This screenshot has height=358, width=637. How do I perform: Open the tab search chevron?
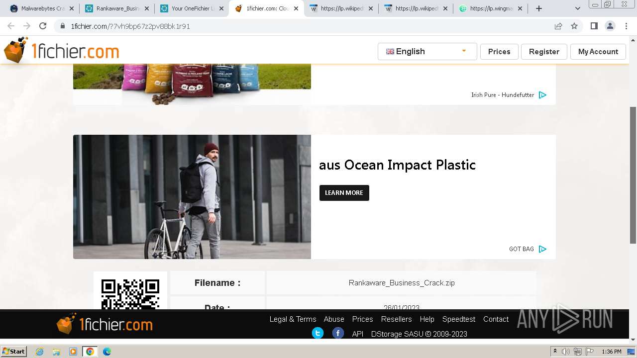pos(578,8)
